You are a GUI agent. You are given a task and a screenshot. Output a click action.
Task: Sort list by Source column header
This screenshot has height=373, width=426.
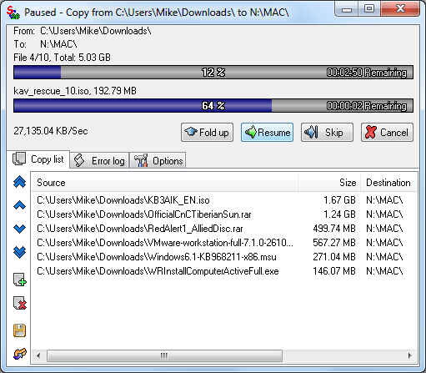165,183
